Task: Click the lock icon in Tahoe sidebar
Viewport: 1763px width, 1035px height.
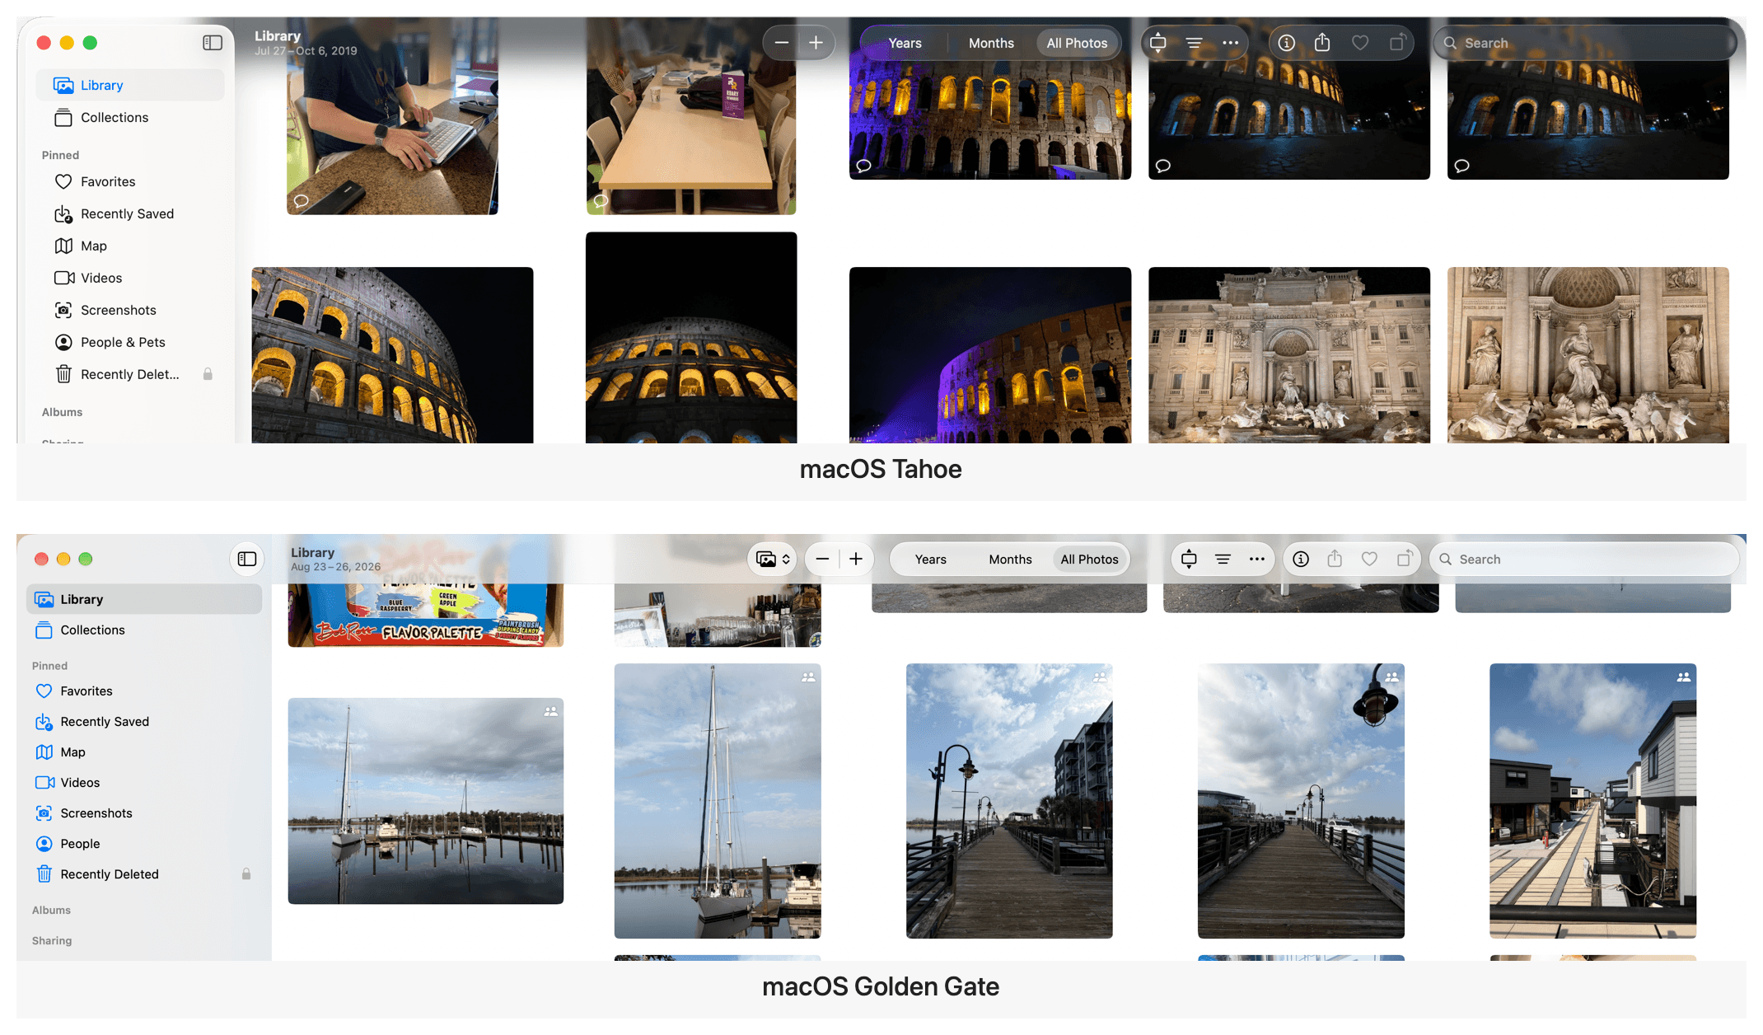Action: (x=208, y=374)
